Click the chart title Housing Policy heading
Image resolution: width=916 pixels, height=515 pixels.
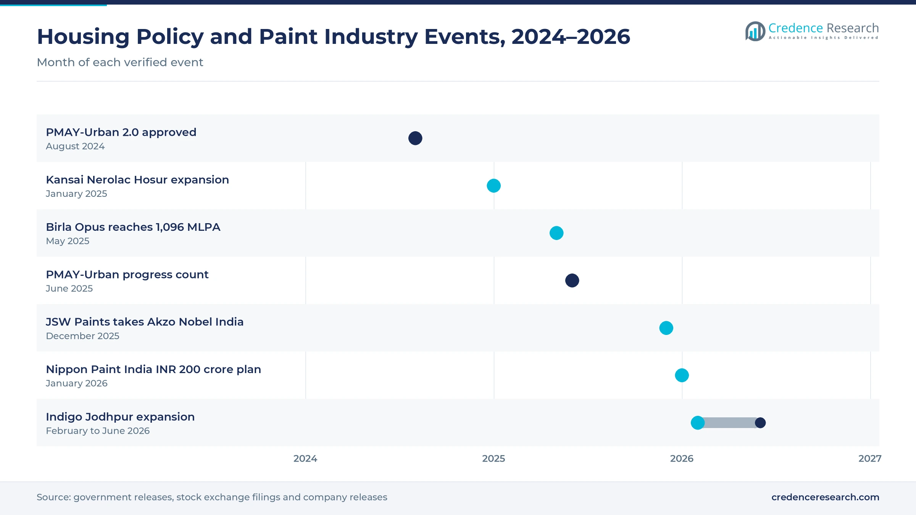tap(333, 37)
